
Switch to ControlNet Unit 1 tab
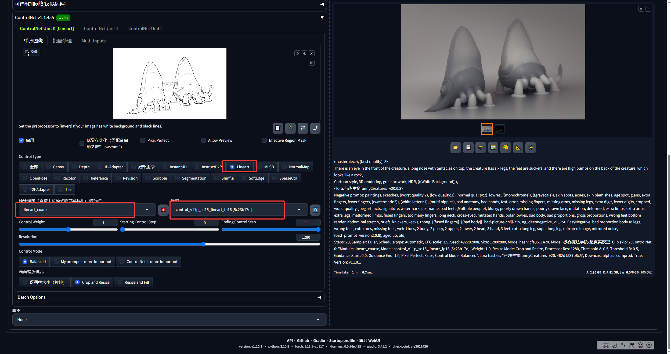(x=101, y=28)
